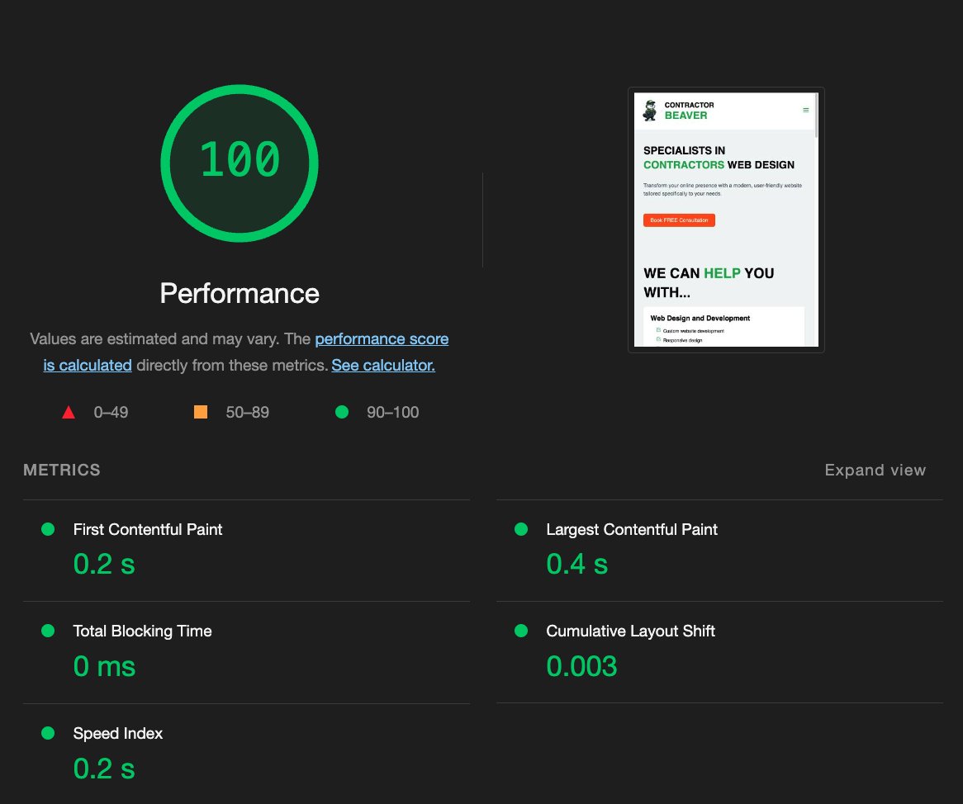Click the green Performance score gauge

click(239, 163)
